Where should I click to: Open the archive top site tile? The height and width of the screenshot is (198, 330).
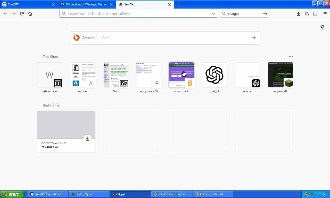82,75
